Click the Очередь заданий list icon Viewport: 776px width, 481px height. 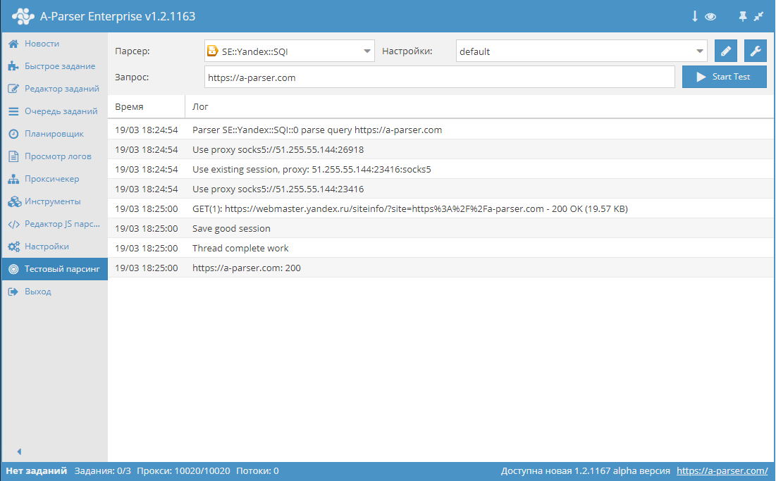pos(13,111)
